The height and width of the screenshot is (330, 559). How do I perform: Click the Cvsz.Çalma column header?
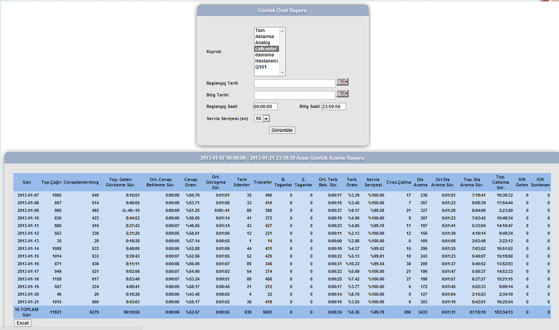(399, 182)
